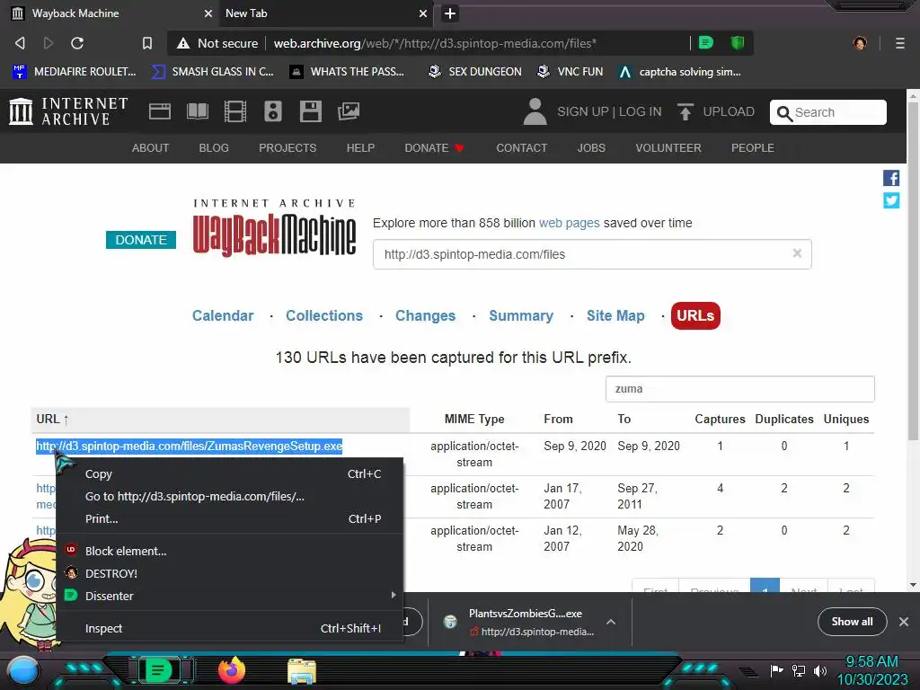Click the zuma filter input field
Viewport: 920px width, 690px height.
click(740, 388)
